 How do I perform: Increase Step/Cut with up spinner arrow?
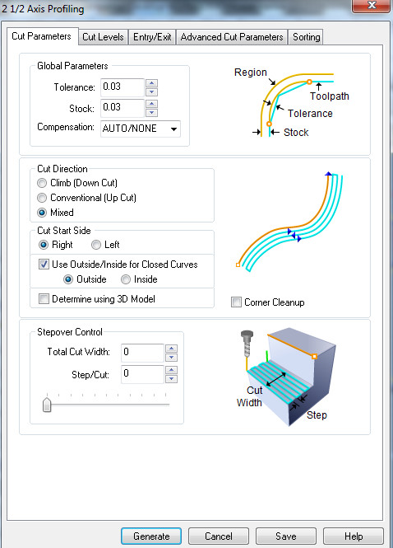pyautogui.click(x=171, y=370)
